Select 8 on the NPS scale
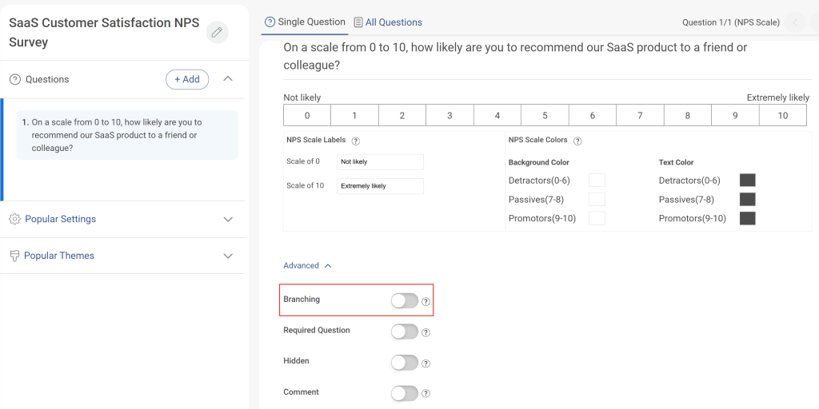This screenshot has width=819, height=409. coord(687,115)
